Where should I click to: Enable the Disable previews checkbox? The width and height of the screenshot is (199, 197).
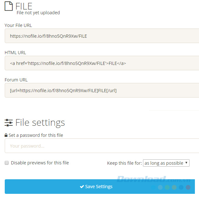click(7, 163)
